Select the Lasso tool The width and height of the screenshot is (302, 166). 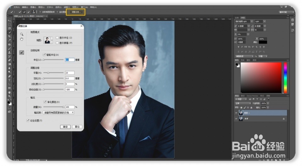coord(9,29)
